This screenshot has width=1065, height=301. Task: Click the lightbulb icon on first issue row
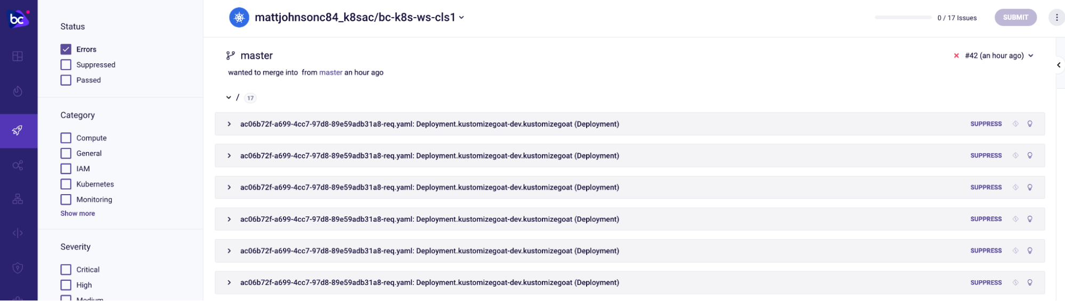pos(1030,124)
